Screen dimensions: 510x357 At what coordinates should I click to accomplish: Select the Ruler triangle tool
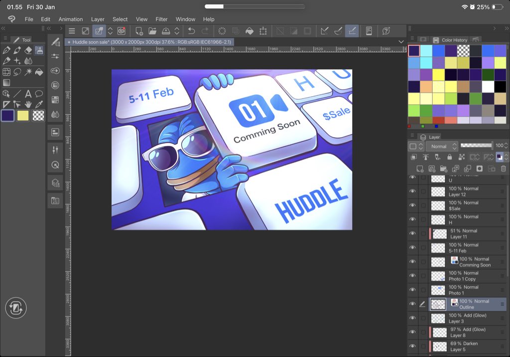6,104
